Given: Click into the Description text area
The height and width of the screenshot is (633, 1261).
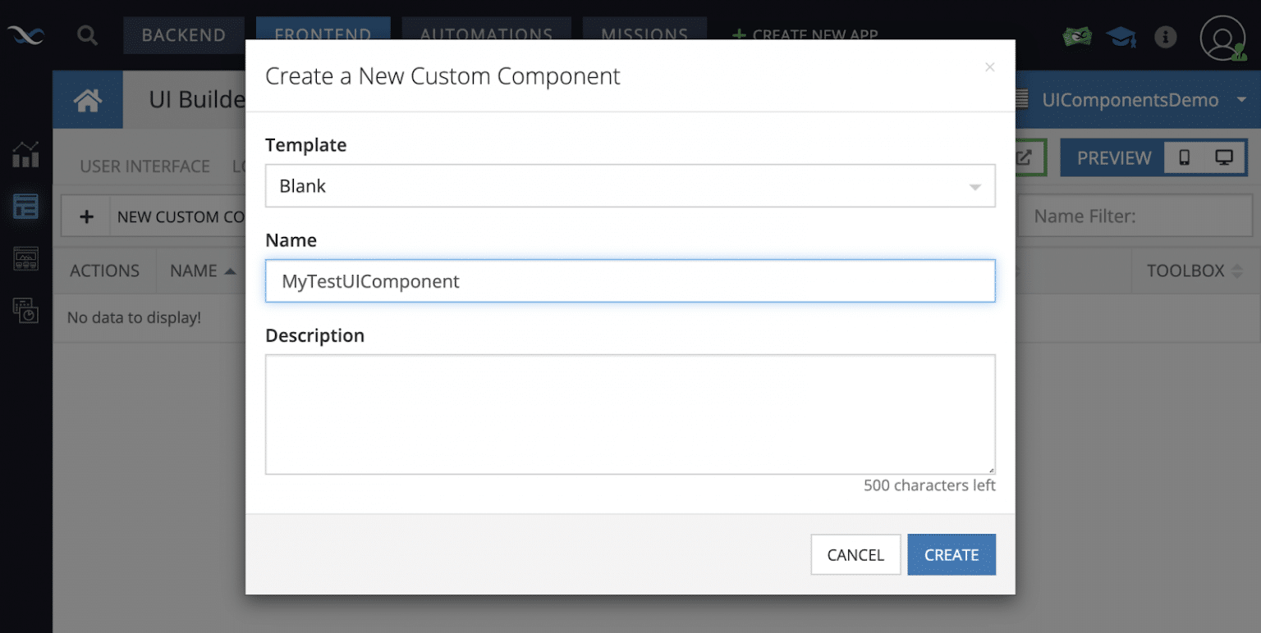Looking at the screenshot, I should tap(630, 414).
